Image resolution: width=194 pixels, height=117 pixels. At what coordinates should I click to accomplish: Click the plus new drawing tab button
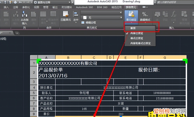[x=17, y=33]
